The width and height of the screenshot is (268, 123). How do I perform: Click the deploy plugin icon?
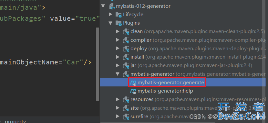(126, 49)
